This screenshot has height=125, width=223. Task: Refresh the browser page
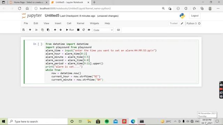(x=20, y=8)
